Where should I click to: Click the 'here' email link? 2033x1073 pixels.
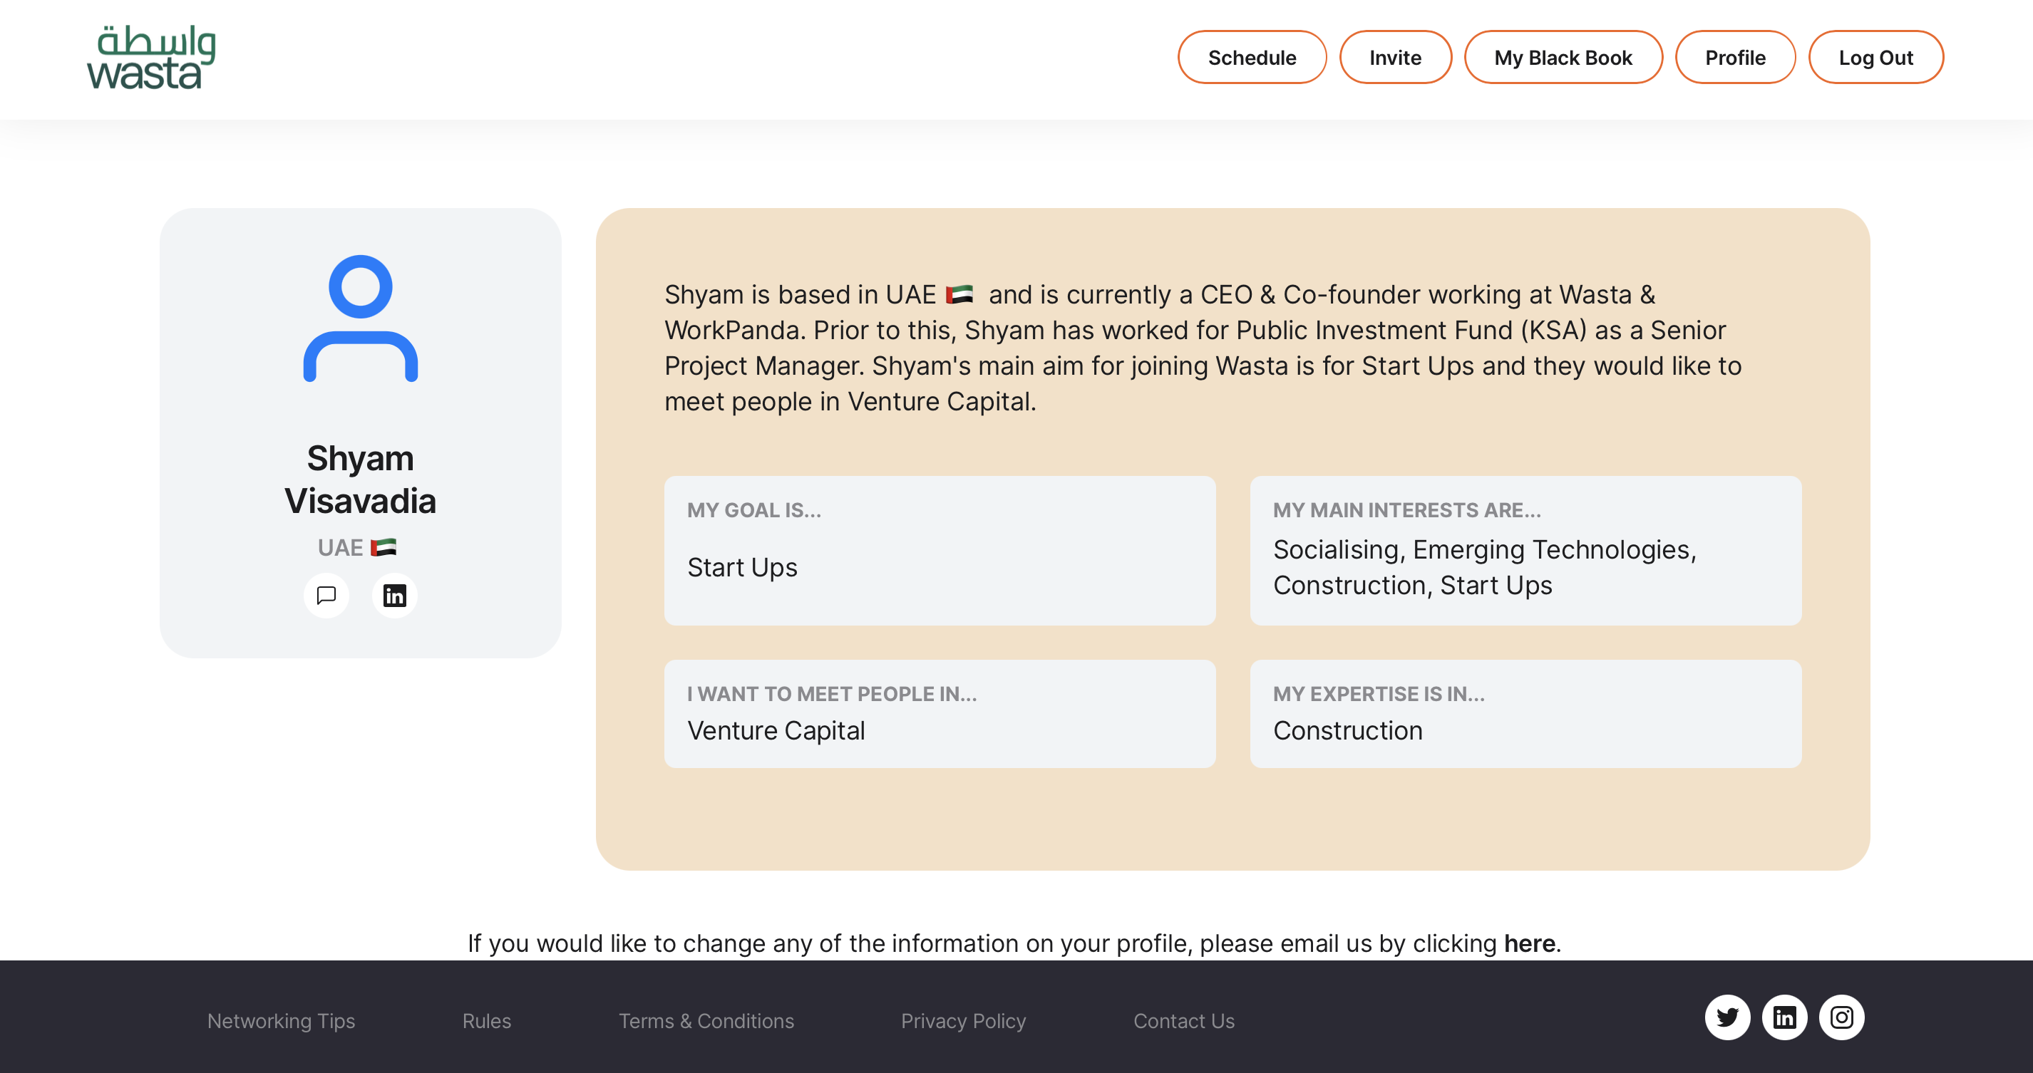(1529, 943)
